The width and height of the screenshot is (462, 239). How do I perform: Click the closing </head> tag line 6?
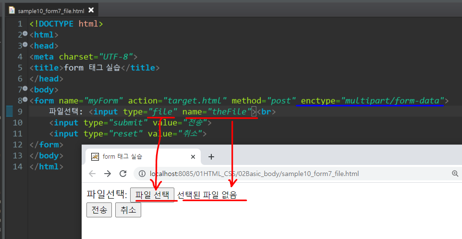coord(46,78)
